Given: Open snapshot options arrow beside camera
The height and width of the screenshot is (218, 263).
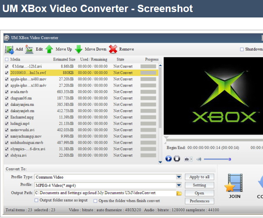Looking at the screenshot, I should click(x=191, y=159).
